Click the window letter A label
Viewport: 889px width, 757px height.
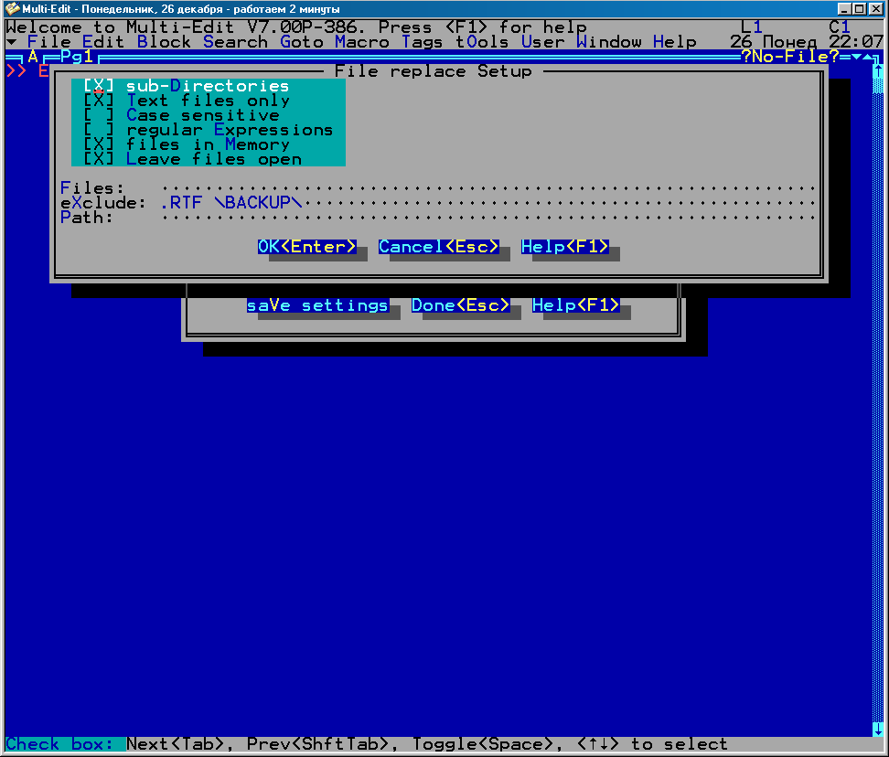[33, 57]
